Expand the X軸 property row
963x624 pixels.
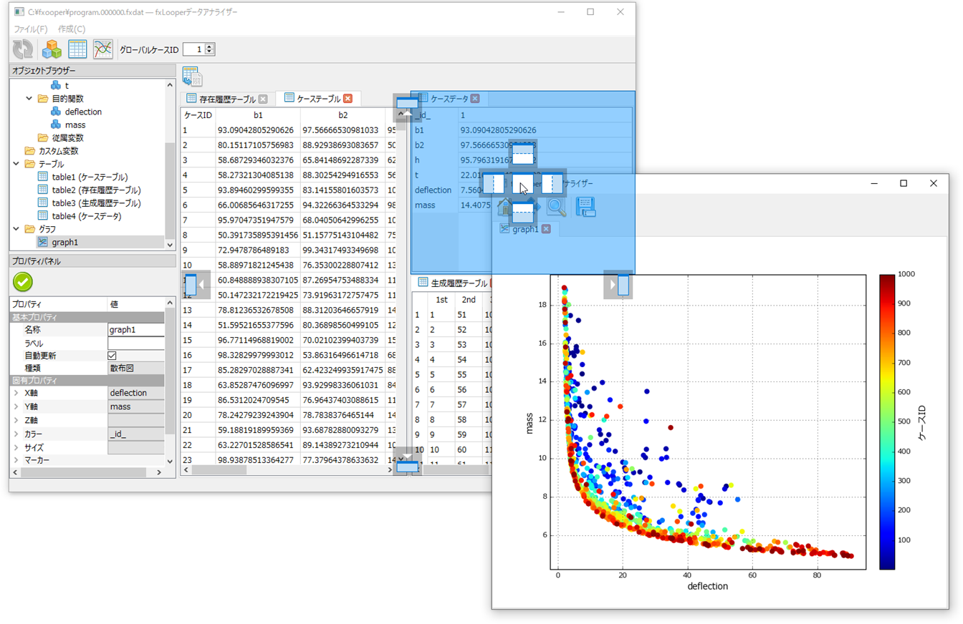[16, 393]
